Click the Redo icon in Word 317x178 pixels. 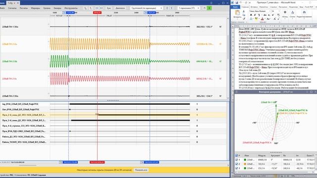tap(246, 2)
